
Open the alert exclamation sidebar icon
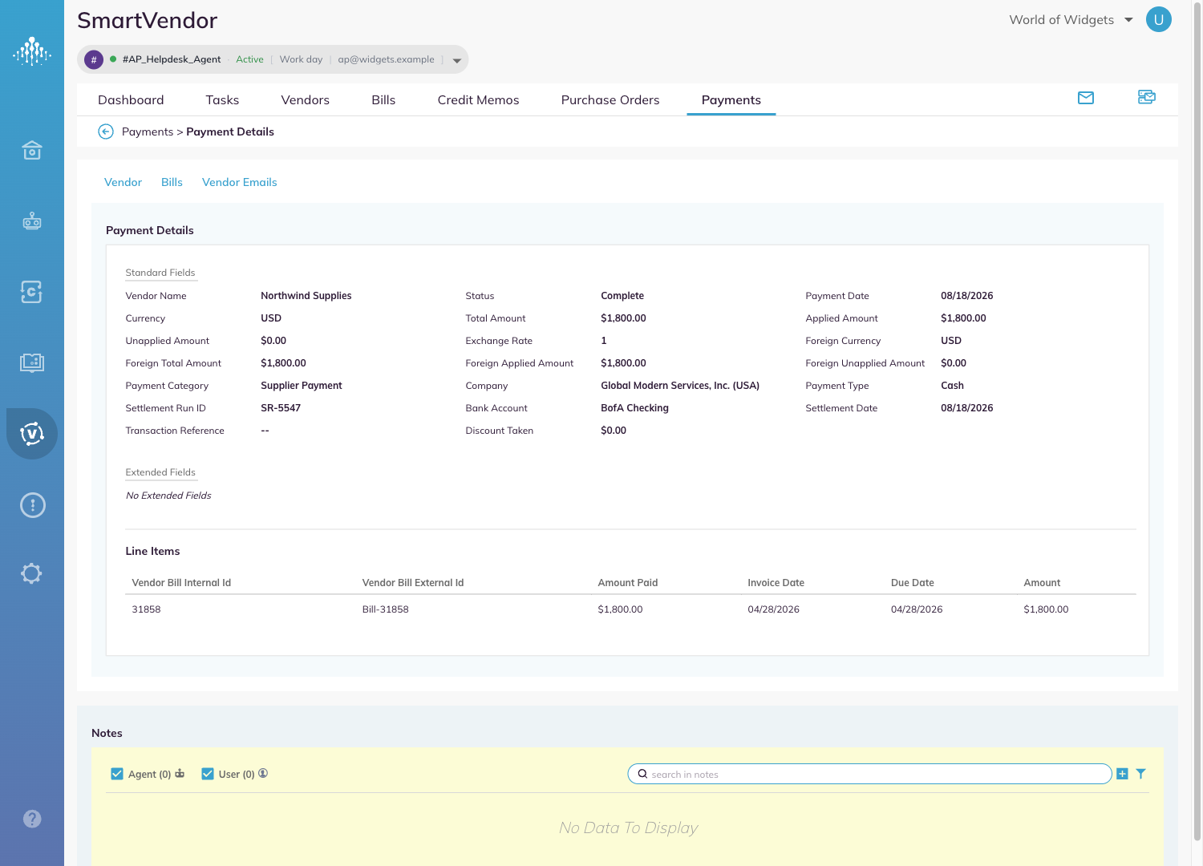(x=32, y=505)
